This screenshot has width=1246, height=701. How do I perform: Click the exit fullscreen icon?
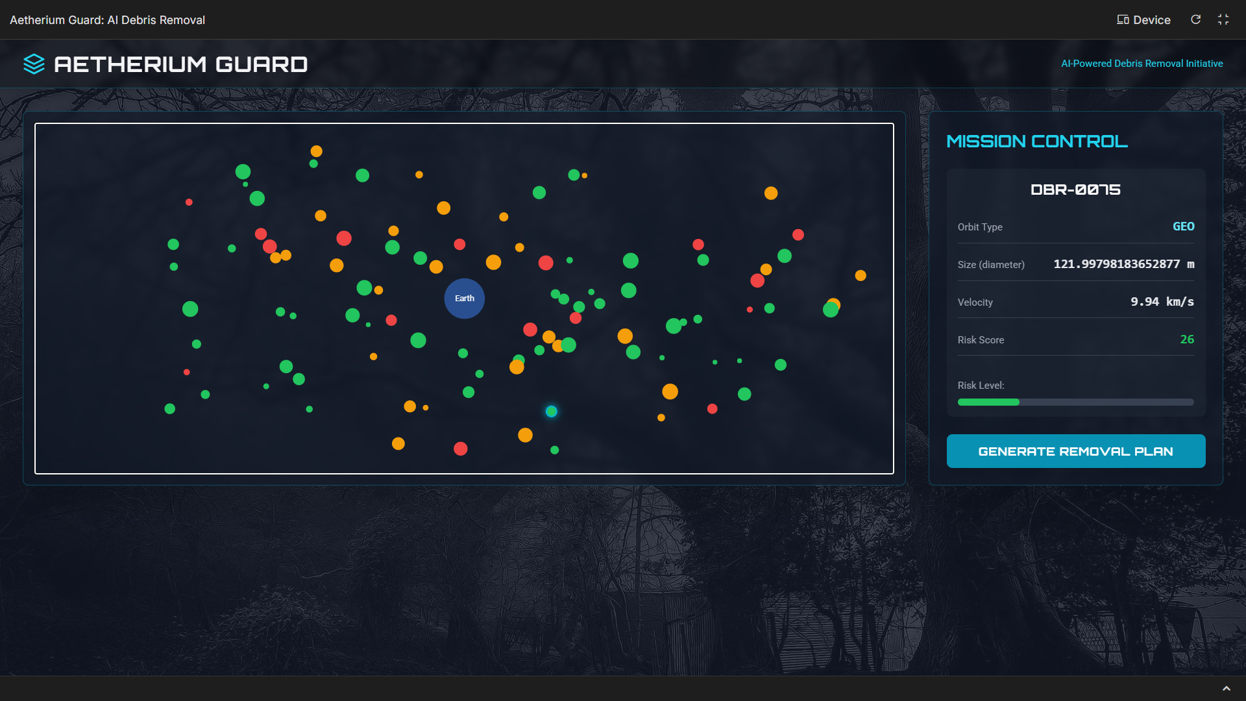pos(1223,19)
